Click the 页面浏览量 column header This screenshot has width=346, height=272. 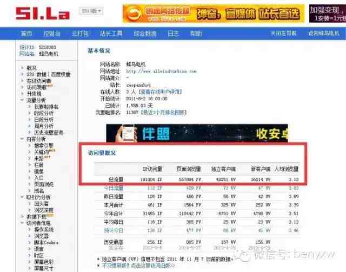tap(189, 169)
